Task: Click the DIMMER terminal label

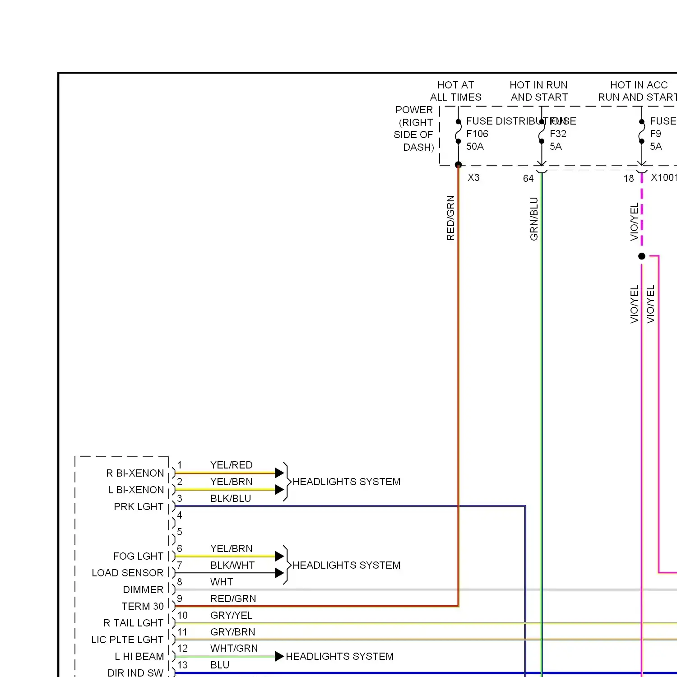Action: (143, 589)
